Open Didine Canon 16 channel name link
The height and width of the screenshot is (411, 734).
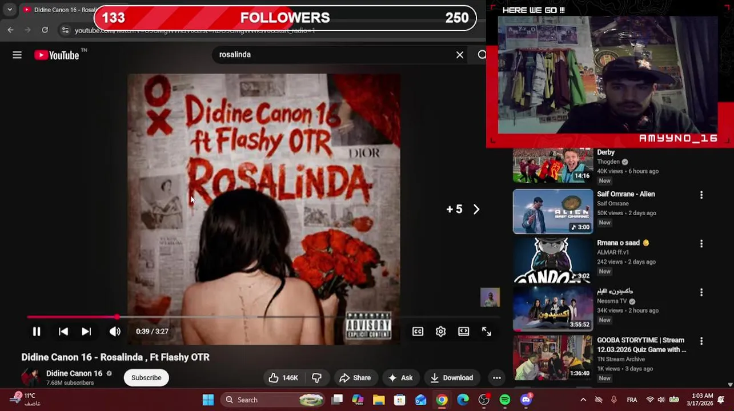click(74, 373)
